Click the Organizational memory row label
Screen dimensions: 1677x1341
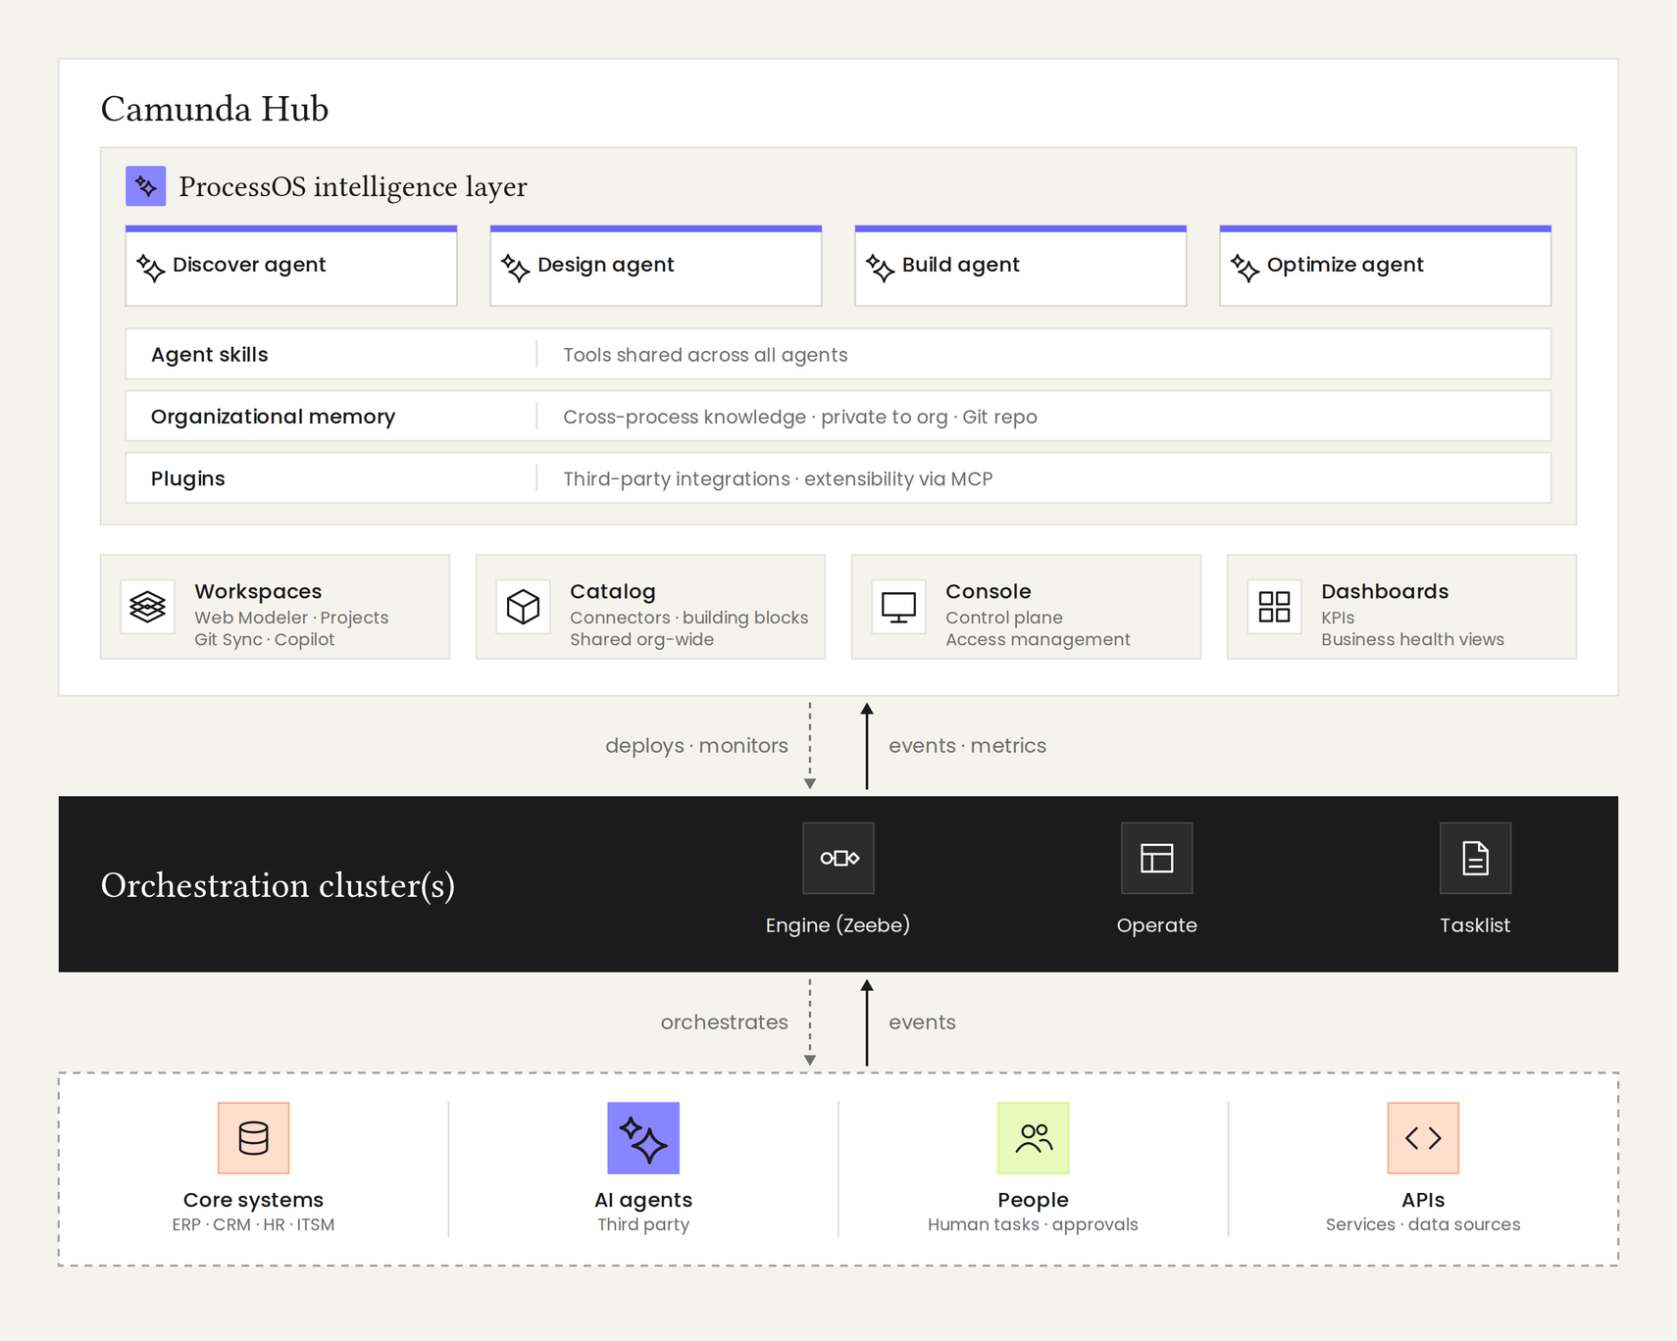(x=274, y=417)
